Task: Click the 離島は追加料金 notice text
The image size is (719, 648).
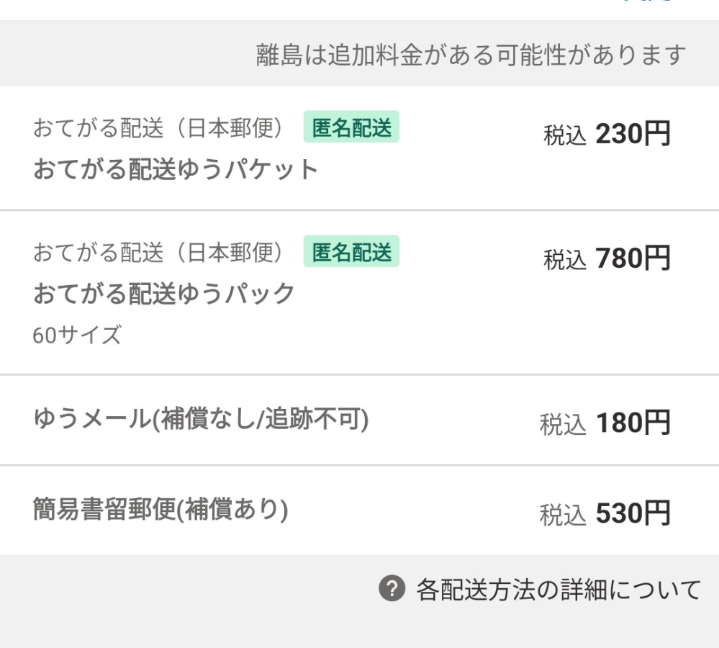Action: (471, 55)
